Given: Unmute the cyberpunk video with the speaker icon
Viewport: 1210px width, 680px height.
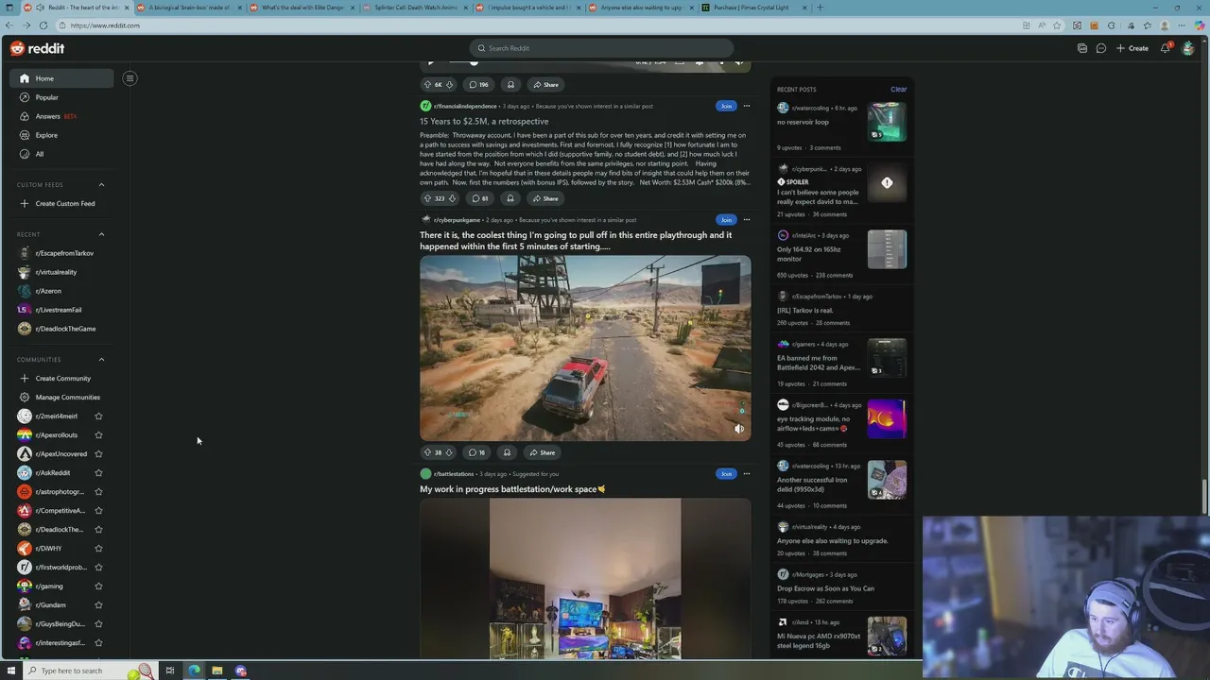Looking at the screenshot, I should pyautogui.click(x=739, y=429).
